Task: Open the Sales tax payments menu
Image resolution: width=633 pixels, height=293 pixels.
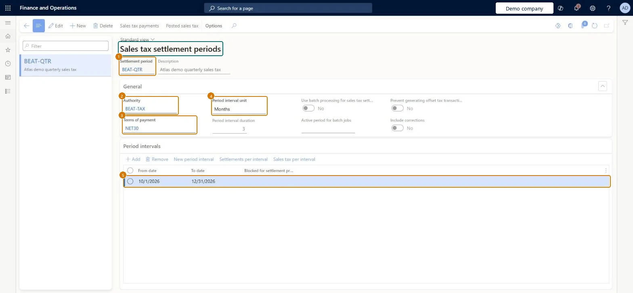Action: click(139, 26)
